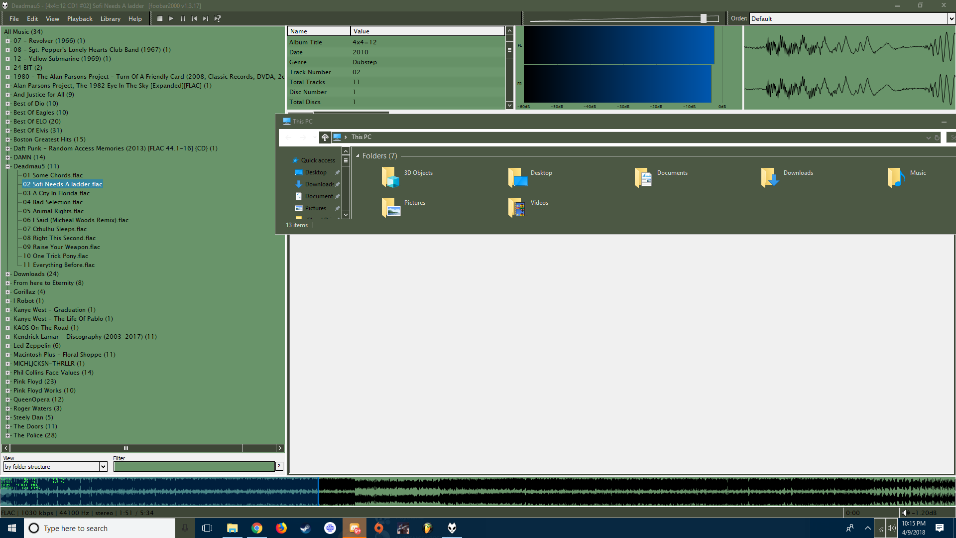Viewport: 956px width, 538px height.
Task: Expand the Downloads (24) tree node
Action: pos(8,274)
